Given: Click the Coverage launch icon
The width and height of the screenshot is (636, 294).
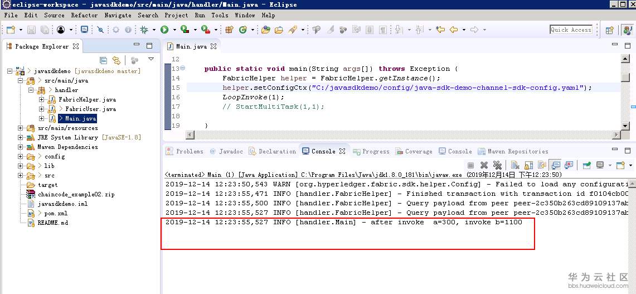Looking at the screenshot, I should click(x=185, y=30).
